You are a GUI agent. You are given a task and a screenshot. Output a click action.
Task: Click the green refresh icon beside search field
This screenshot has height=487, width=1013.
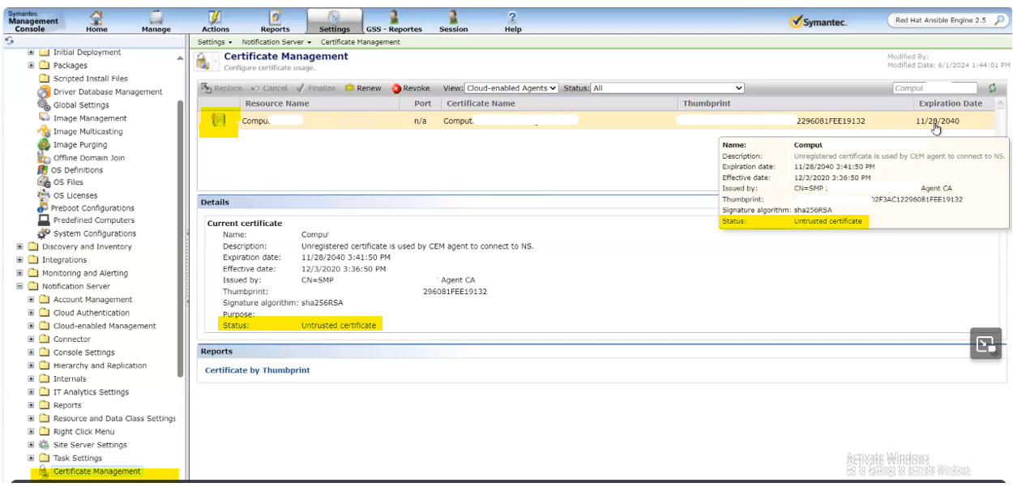[x=993, y=88]
